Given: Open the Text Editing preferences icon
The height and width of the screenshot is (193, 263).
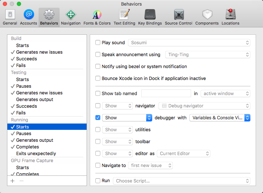Looking at the screenshot, I should tap(124, 14).
